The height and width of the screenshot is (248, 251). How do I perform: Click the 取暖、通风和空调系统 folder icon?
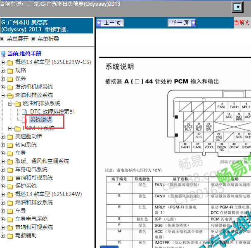[10, 162]
